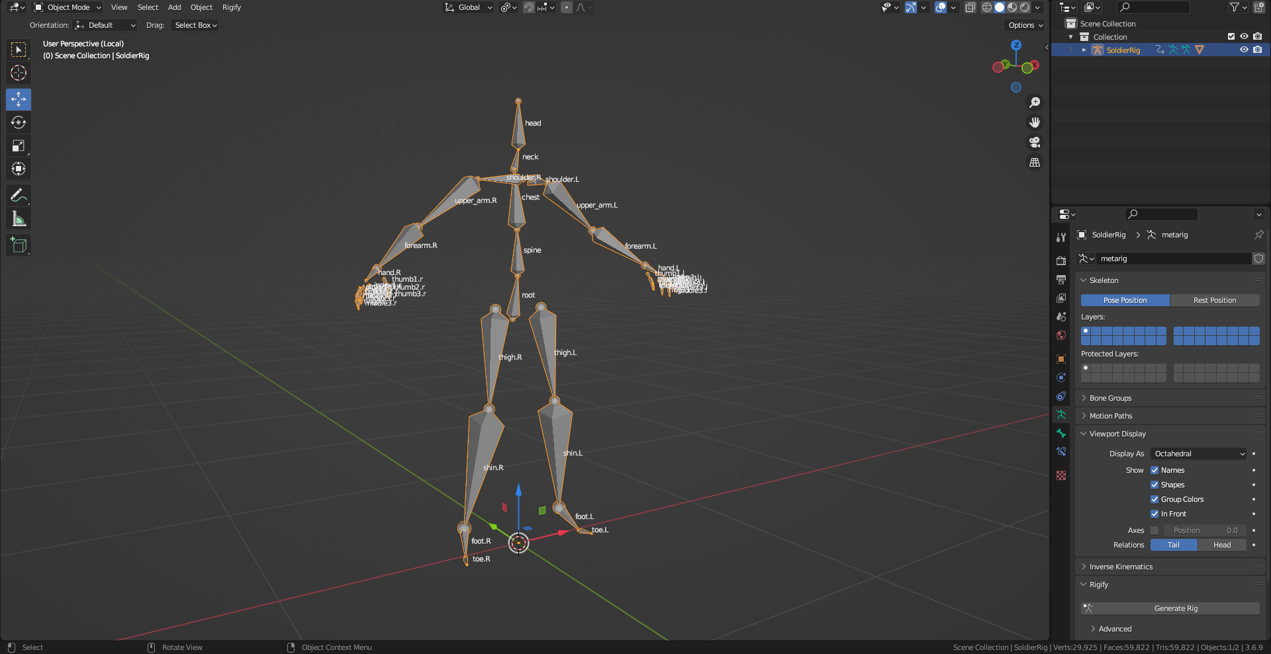Screen dimensions: 1271x654
Task: Open the Add menu
Action: (x=174, y=7)
